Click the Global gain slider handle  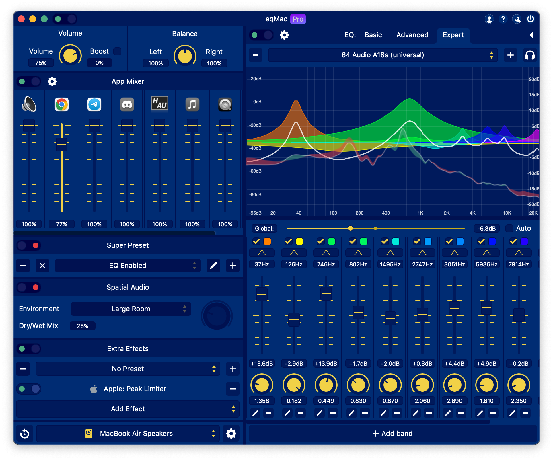(x=351, y=228)
